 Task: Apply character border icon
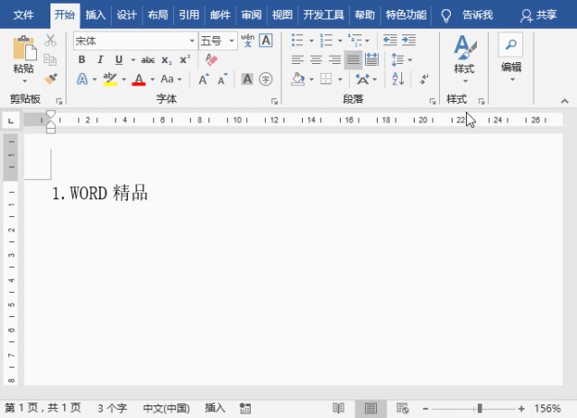(266, 40)
